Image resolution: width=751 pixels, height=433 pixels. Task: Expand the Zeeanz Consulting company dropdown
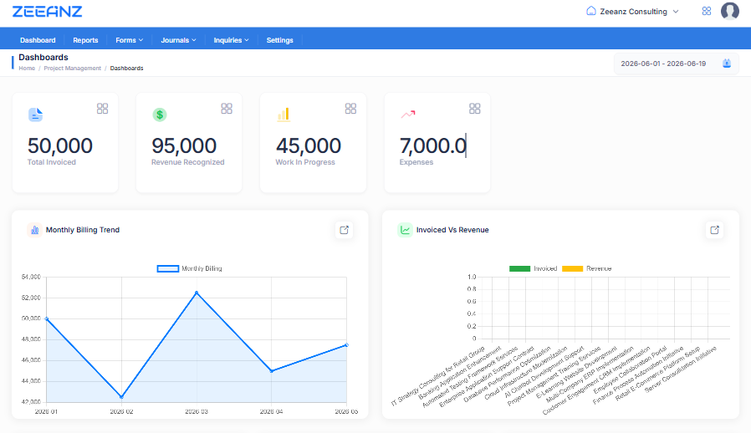click(632, 12)
